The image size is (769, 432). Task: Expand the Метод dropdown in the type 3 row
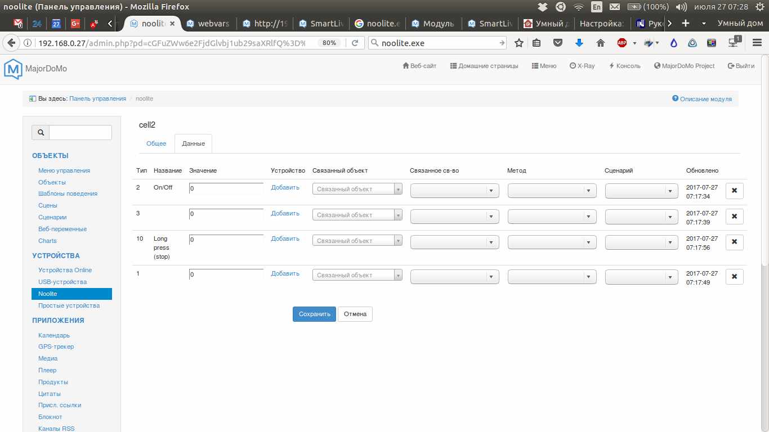click(552, 217)
